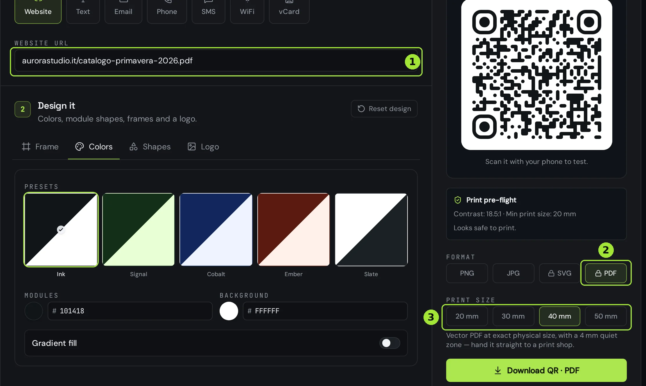Click the Print pre-flight shield icon
Image resolution: width=646 pixels, height=386 pixels.
pos(458,200)
